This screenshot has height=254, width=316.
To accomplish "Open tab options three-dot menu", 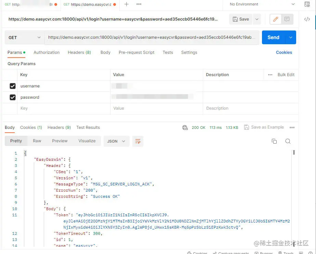I will pos(139,4).
